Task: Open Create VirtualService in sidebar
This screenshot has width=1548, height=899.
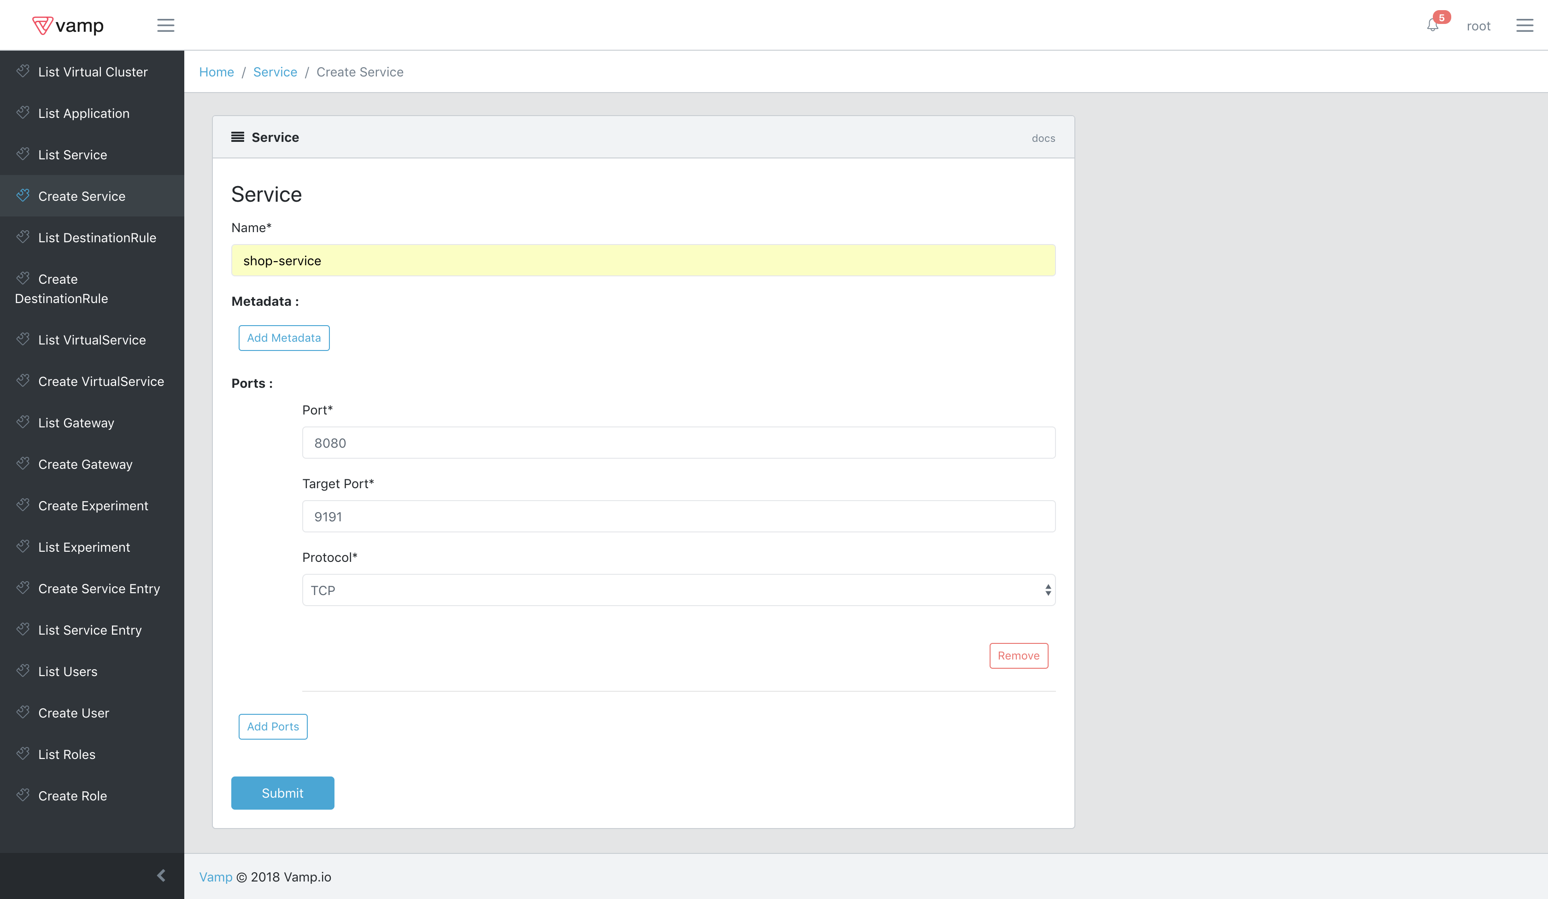Action: [101, 381]
